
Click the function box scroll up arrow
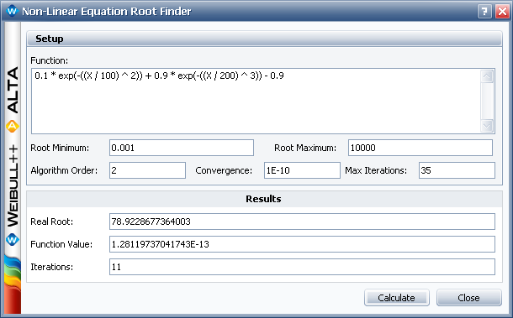pyautogui.click(x=487, y=76)
